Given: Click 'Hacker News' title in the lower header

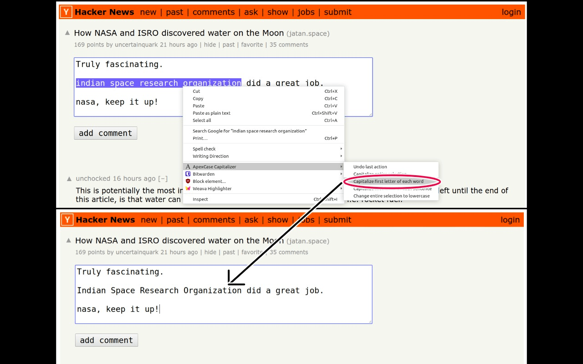Looking at the screenshot, I should [105, 220].
